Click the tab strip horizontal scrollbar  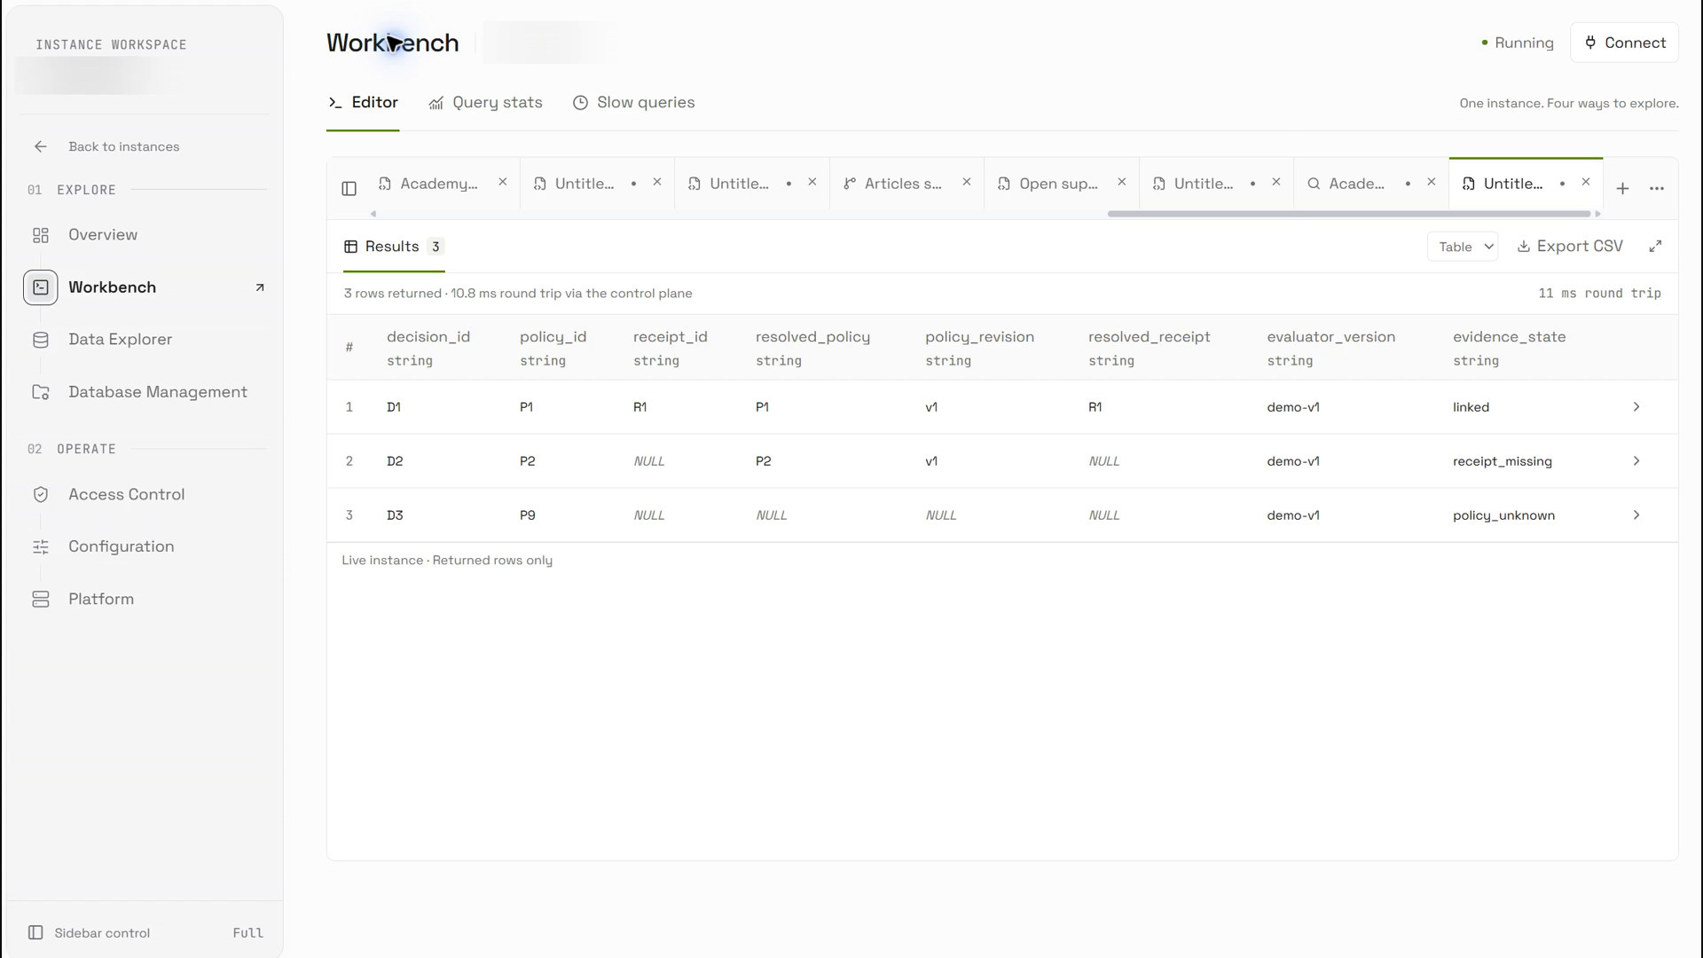tap(1348, 214)
